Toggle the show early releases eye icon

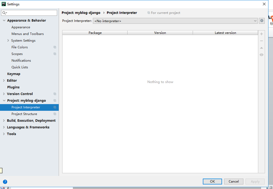(261, 55)
